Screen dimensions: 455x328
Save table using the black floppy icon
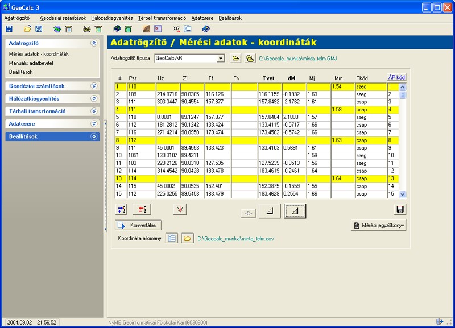[400, 209]
